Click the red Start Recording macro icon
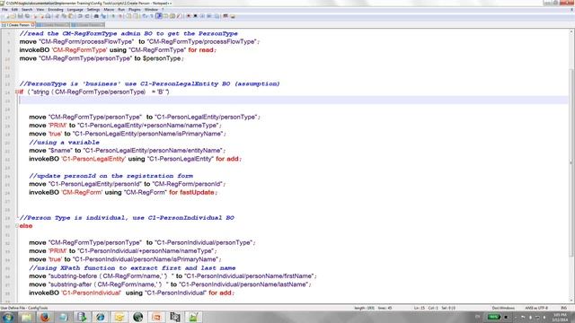The width and height of the screenshot is (575, 323). pos(188,16)
